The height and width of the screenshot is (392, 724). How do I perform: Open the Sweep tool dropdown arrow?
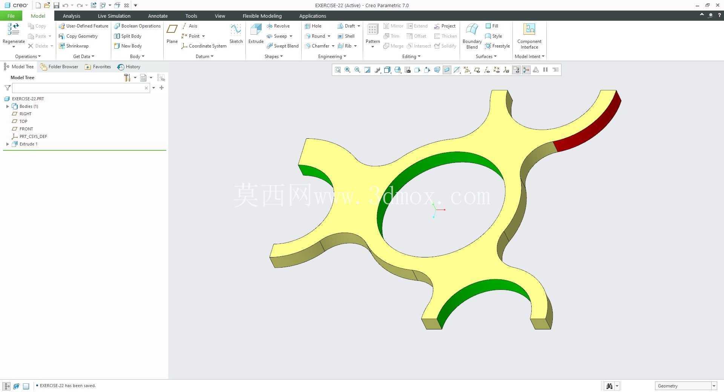pos(291,36)
